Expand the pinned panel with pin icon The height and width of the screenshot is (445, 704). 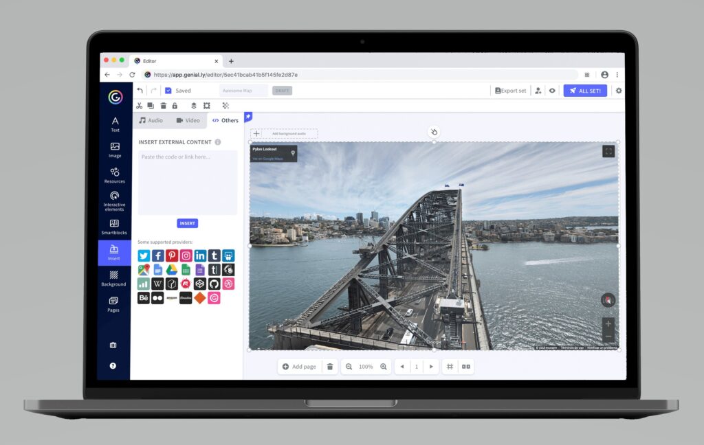(248, 117)
